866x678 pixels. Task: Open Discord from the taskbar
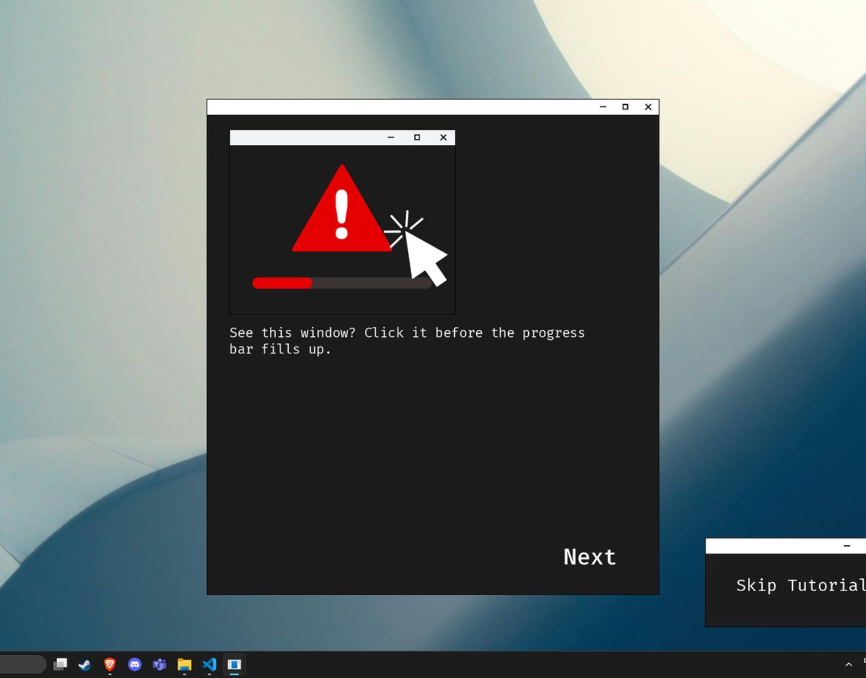pyautogui.click(x=134, y=665)
